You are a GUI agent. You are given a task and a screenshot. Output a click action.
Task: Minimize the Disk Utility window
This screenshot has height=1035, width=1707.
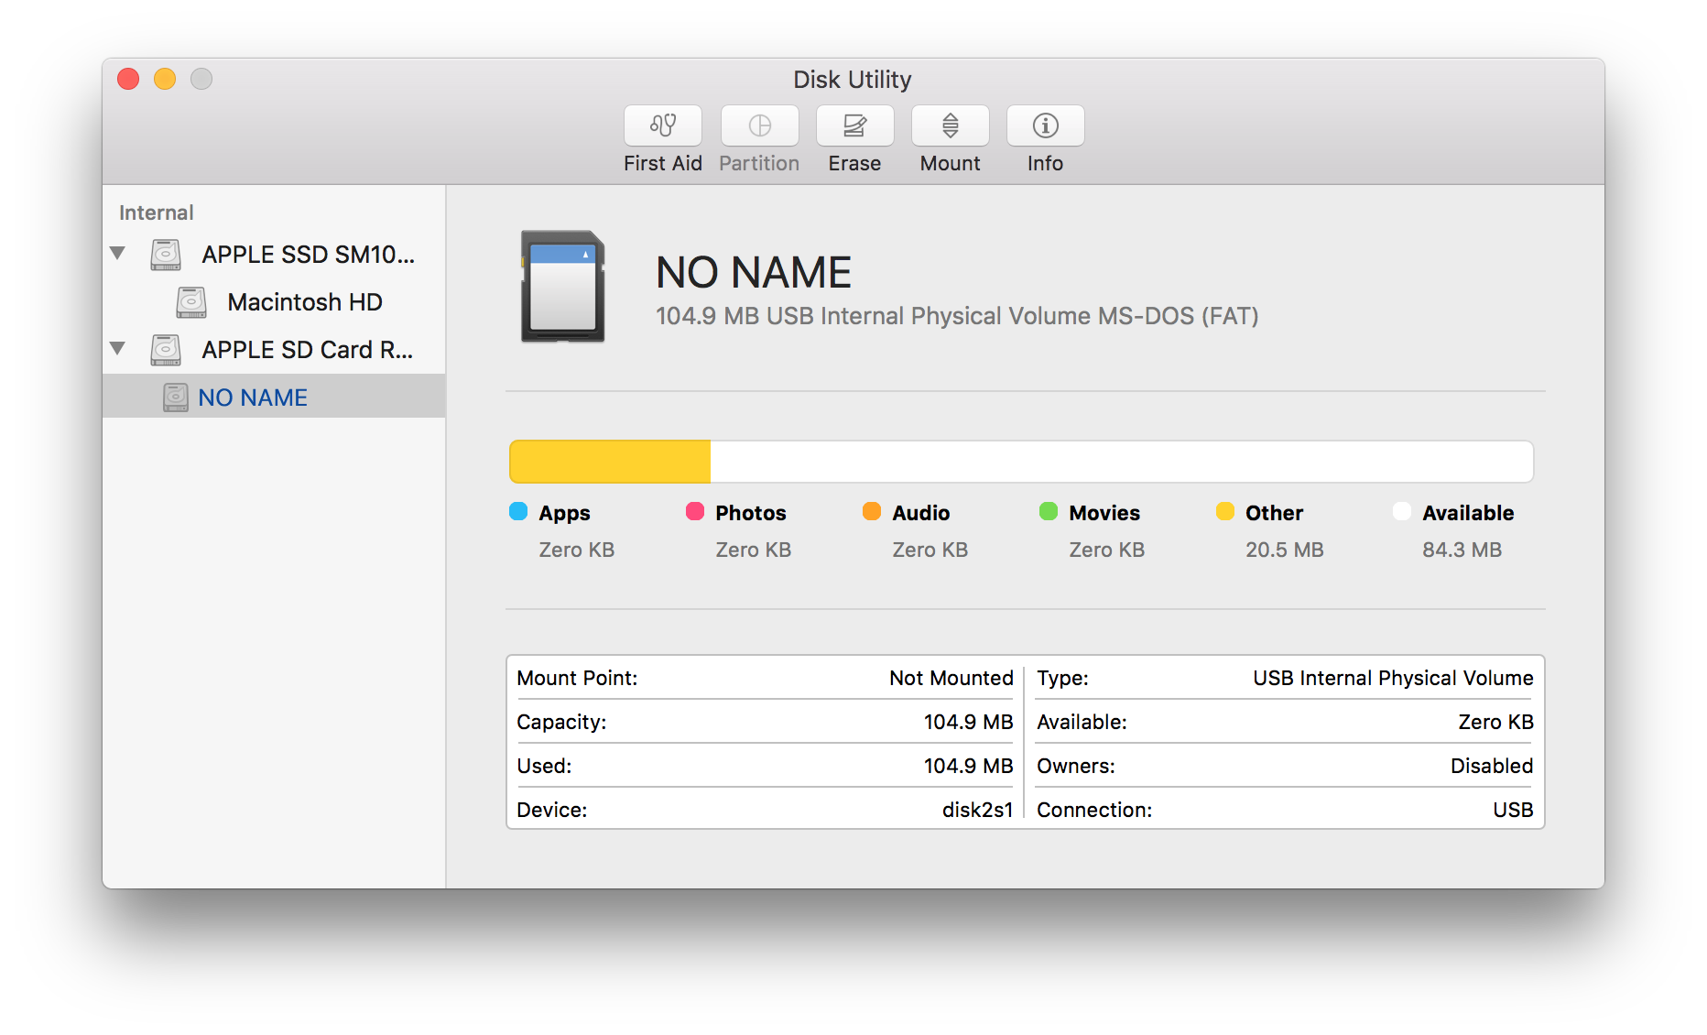165,79
